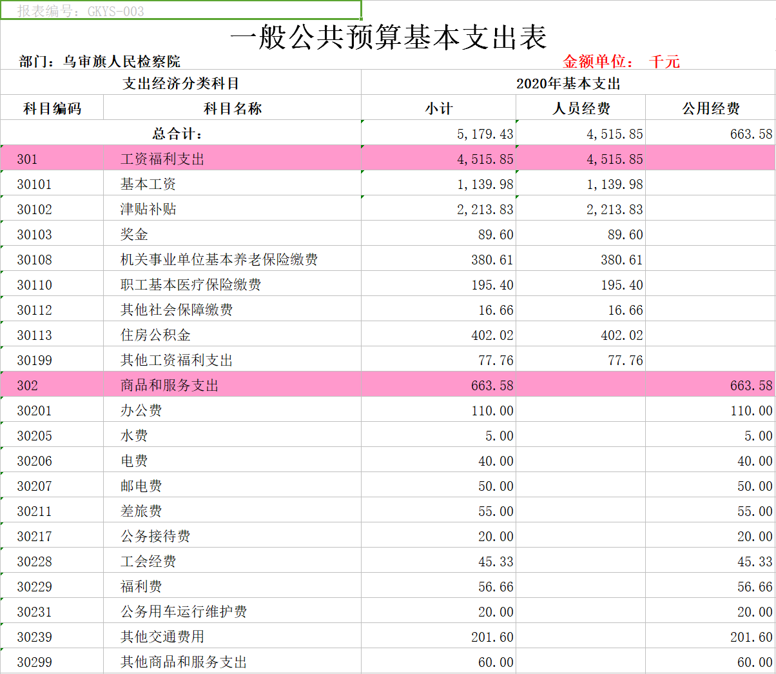
Task: Click the red 金额单位： label
Action: (597, 61)
